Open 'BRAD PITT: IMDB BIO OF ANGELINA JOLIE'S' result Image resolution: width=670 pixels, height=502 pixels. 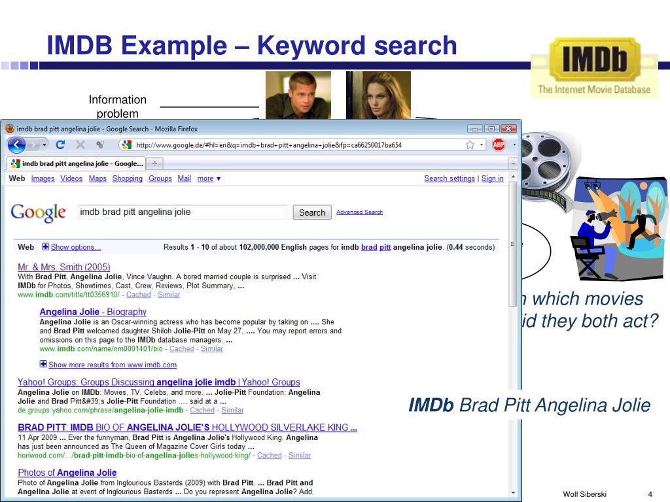188,427
